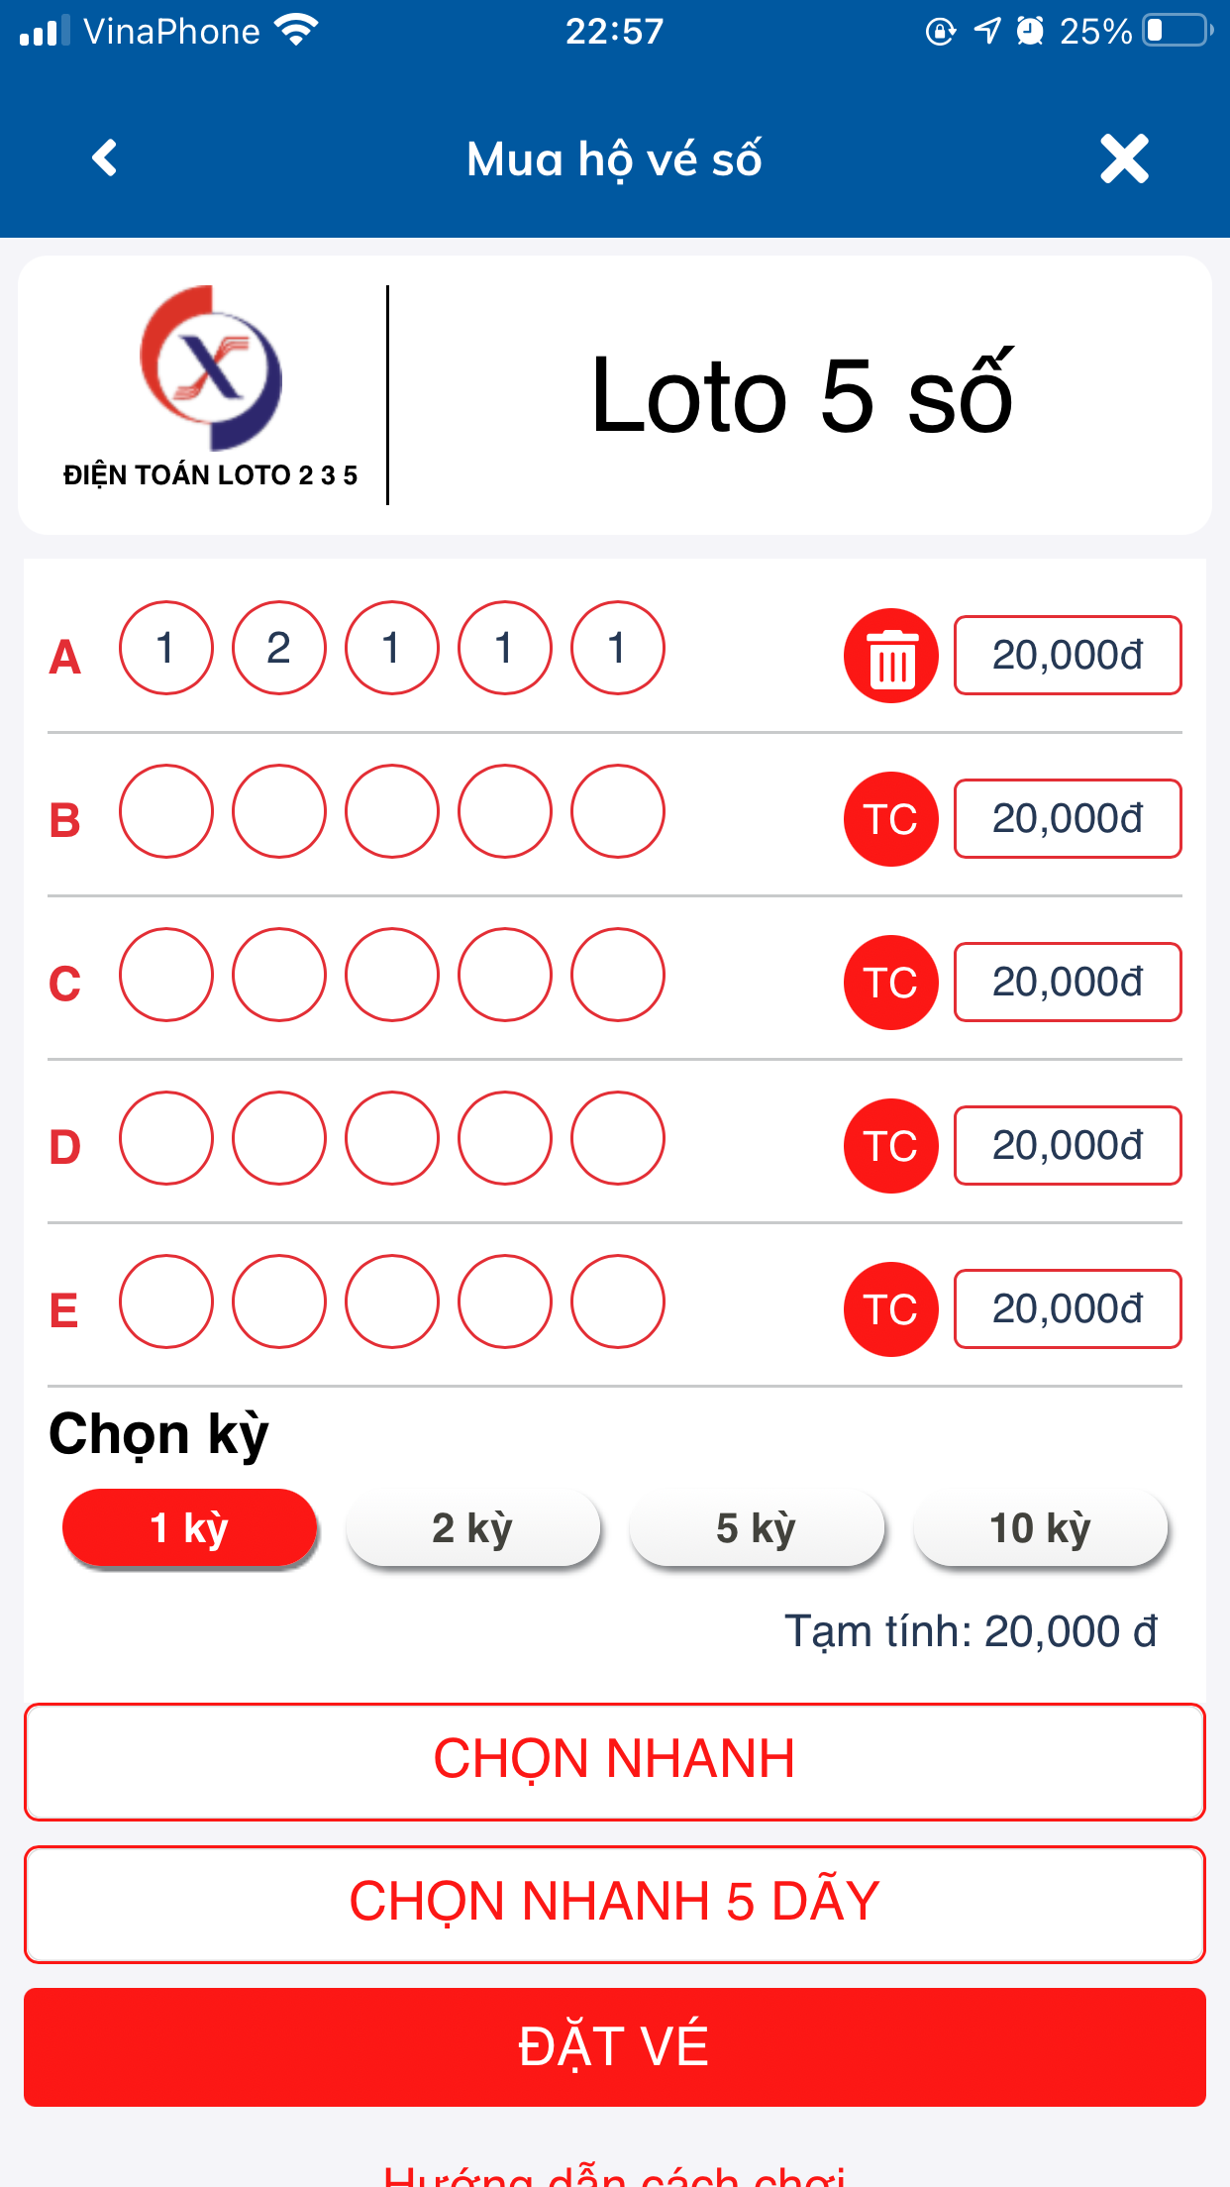Viewport: 1230px width, 2187px height.
Task: Select the 1 kỳ draw option
Action: pyautogui.click(x=189, y=1528)
